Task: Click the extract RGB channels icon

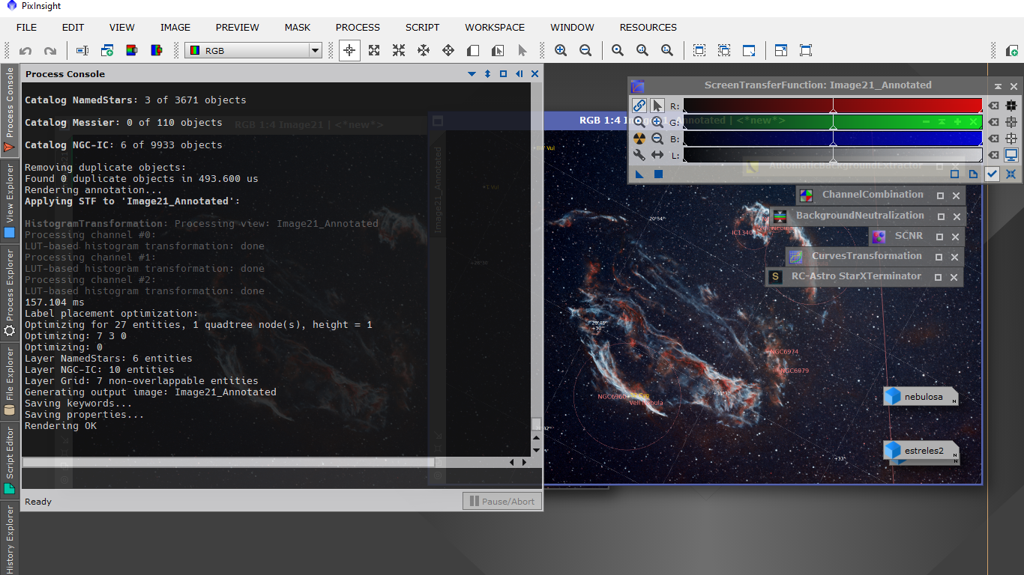Action: click(x=132, y=51)
